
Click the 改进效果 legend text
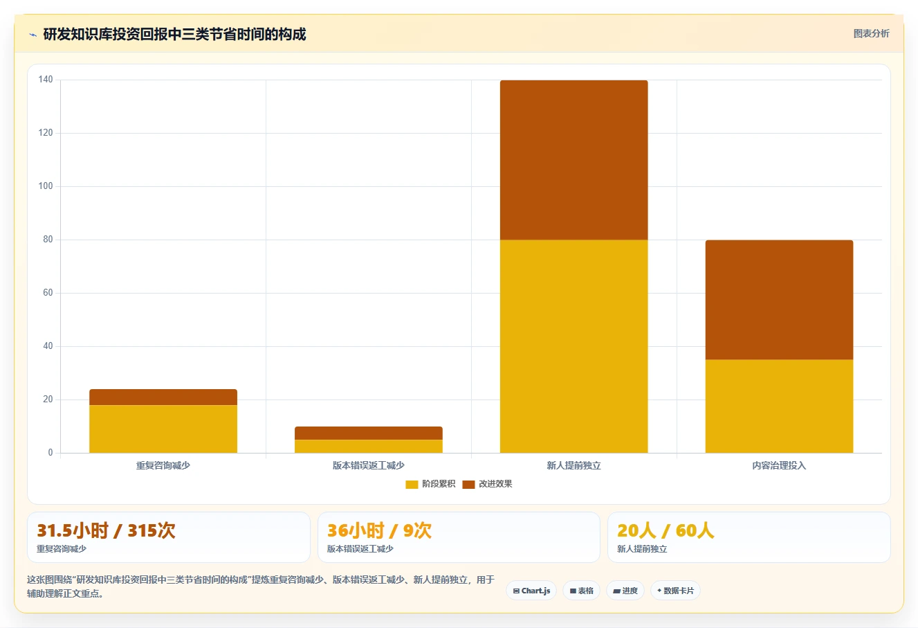[x=495, y=484]
